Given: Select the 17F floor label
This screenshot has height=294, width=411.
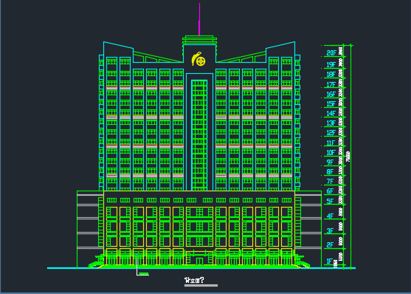Looking at the screenshot, I should click(331, 84).
